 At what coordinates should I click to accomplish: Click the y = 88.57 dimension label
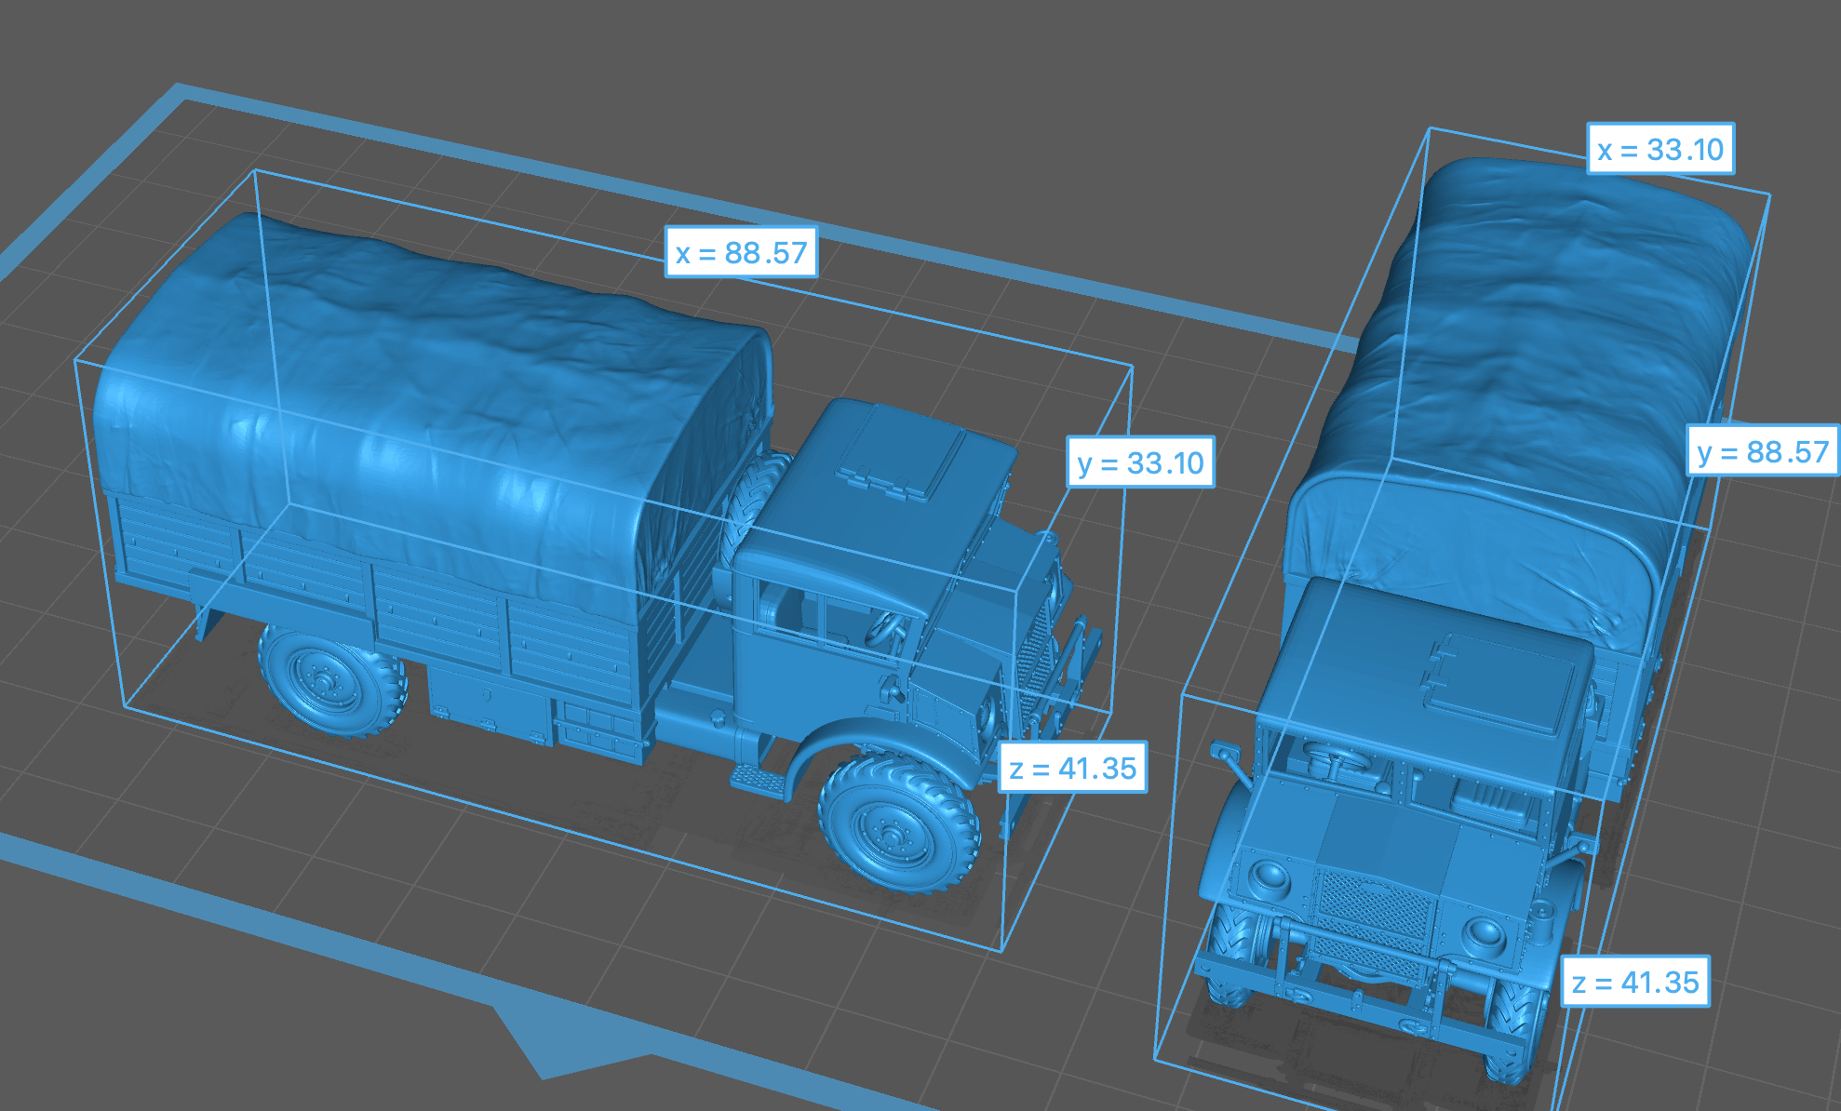(x=1763, y=452)
